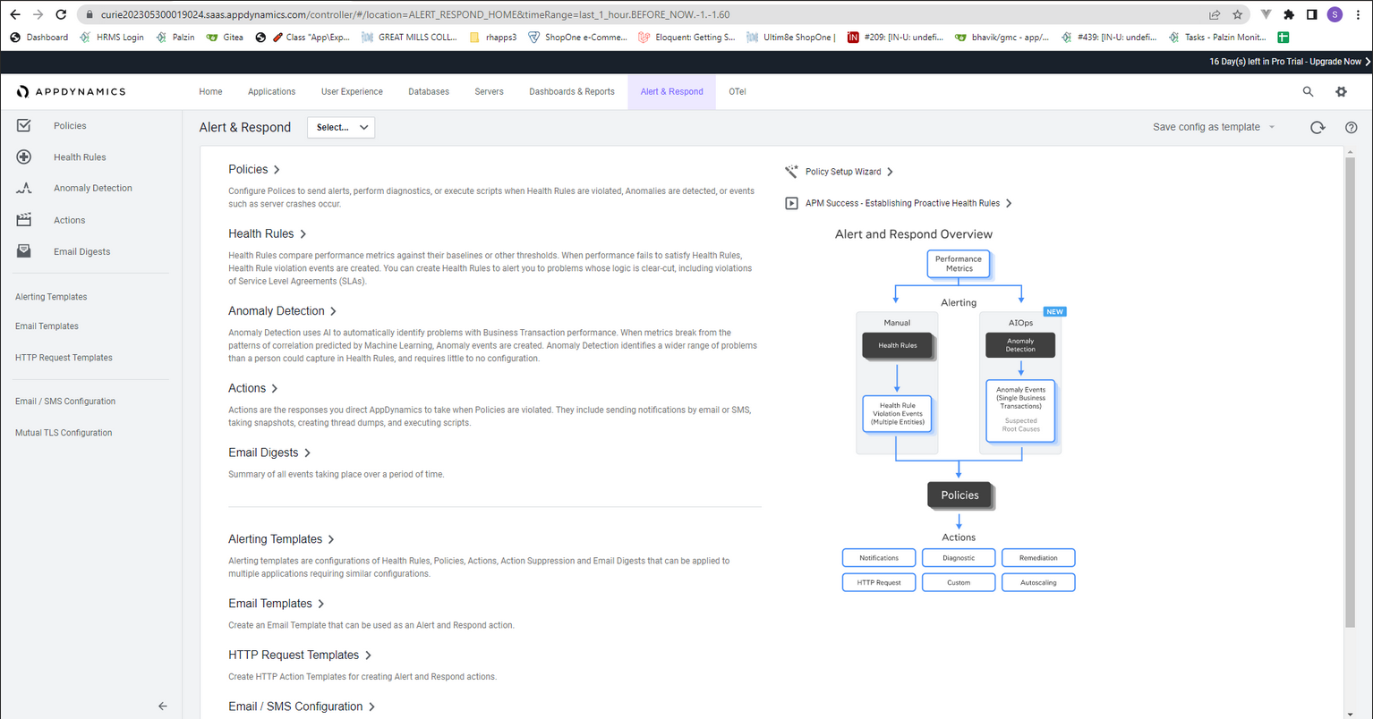1373x719 pixels.
Task: Refresh the page with the refresh icon
Action: point(1318,127)
